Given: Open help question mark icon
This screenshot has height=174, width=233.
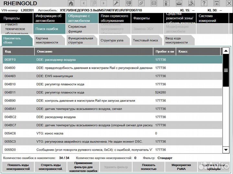Looking at the screenshot, I should click(x=204, y=3).
